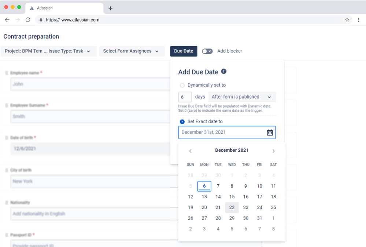Open Project and Issue Type dropdown
This screenshot has height=247, width=366.
tap(49, 51)
